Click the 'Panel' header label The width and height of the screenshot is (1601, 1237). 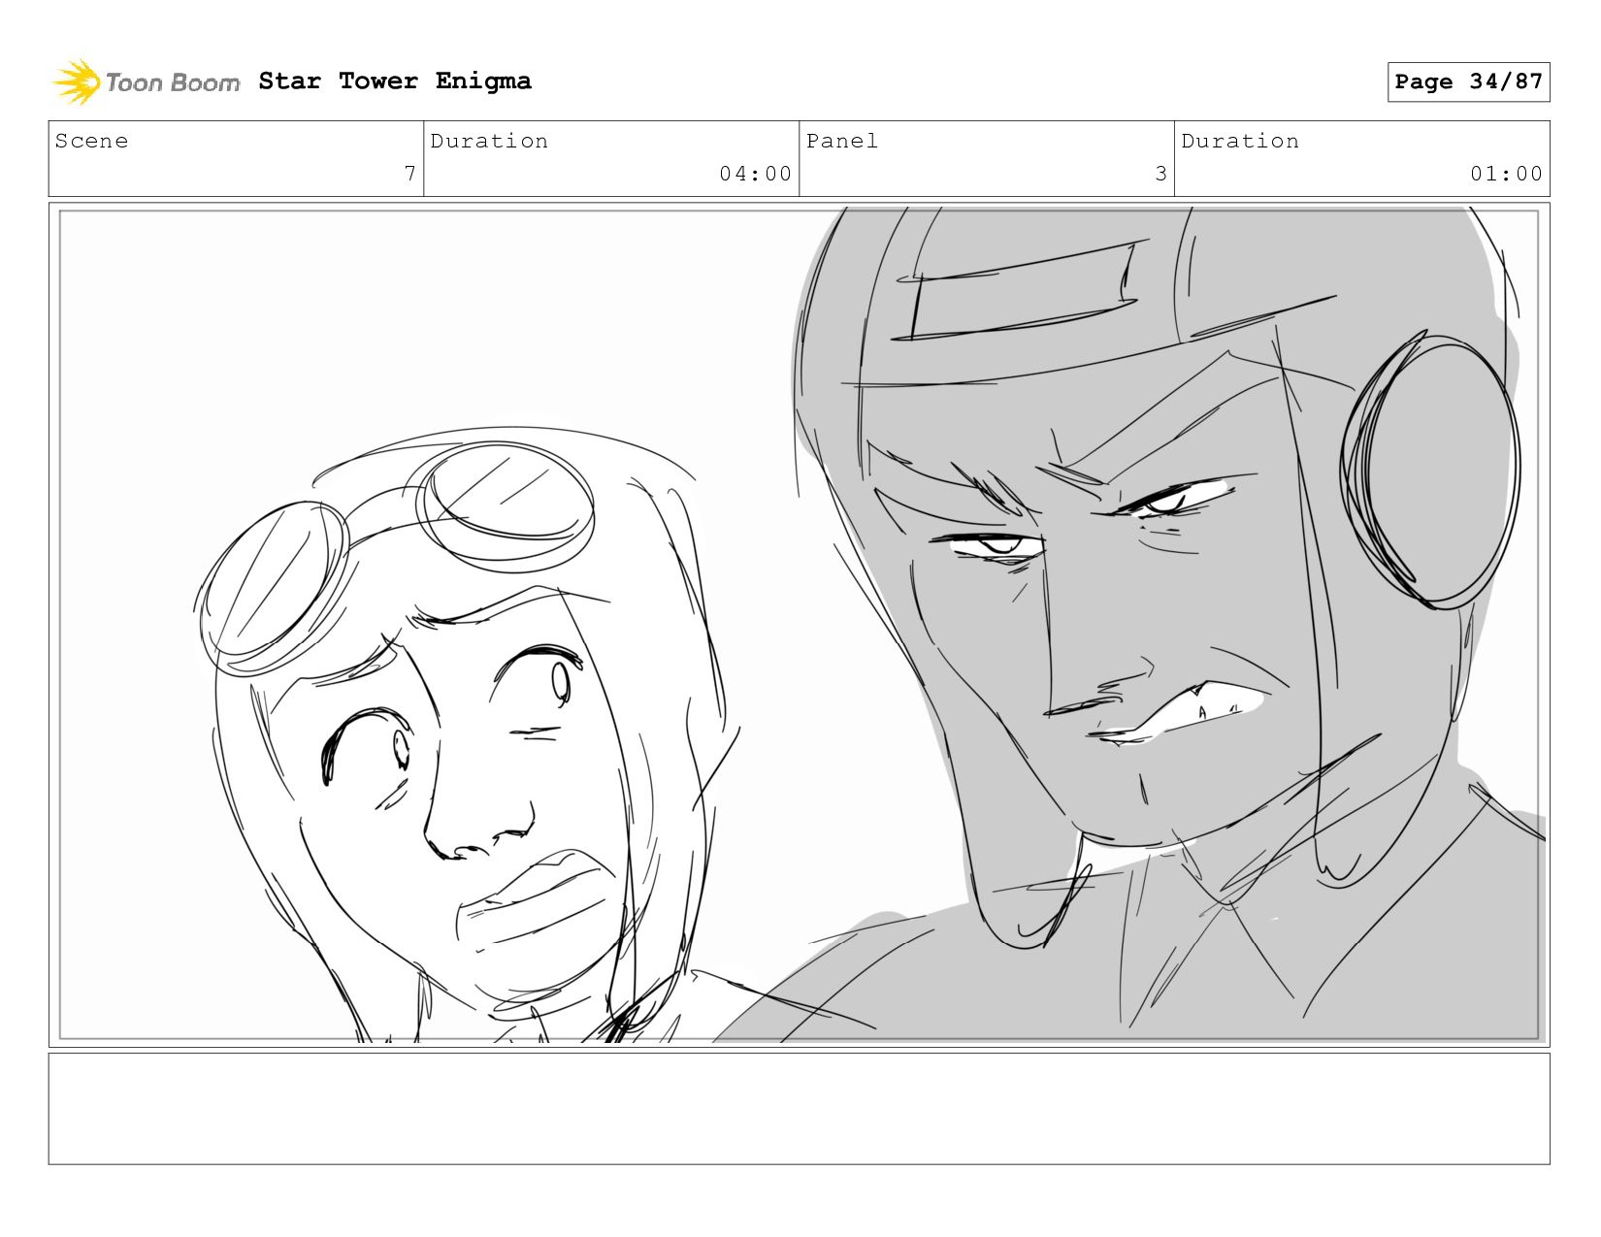coord(842,141)
